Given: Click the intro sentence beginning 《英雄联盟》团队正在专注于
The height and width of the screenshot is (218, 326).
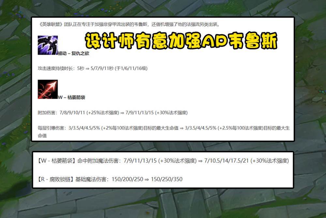Looking at the screenshot, I should click(129, 25).
